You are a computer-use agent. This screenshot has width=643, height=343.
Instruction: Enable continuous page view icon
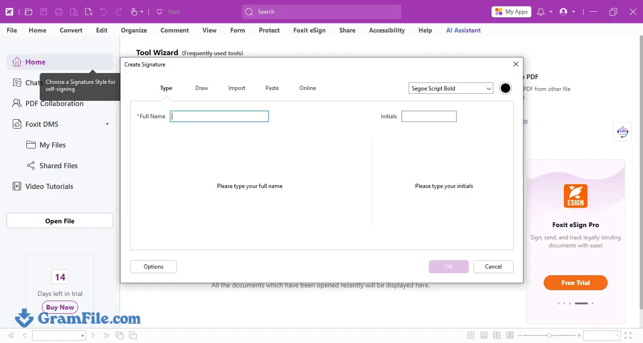[x=484, y=335]
